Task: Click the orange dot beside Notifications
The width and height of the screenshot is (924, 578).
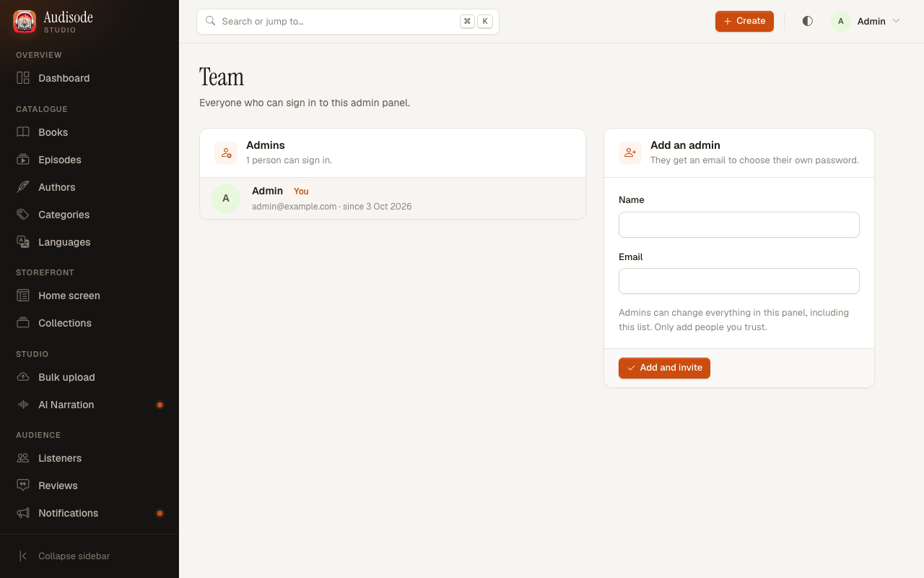Action: click(160, 513)
